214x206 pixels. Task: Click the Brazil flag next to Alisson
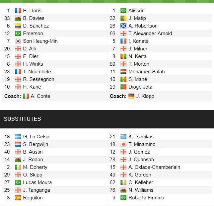pyautogui.click(x=123, y=11)
